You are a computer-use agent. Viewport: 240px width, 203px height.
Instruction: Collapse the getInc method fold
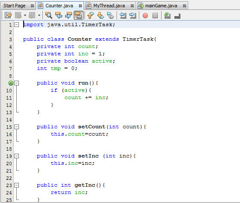click(17, 185)
